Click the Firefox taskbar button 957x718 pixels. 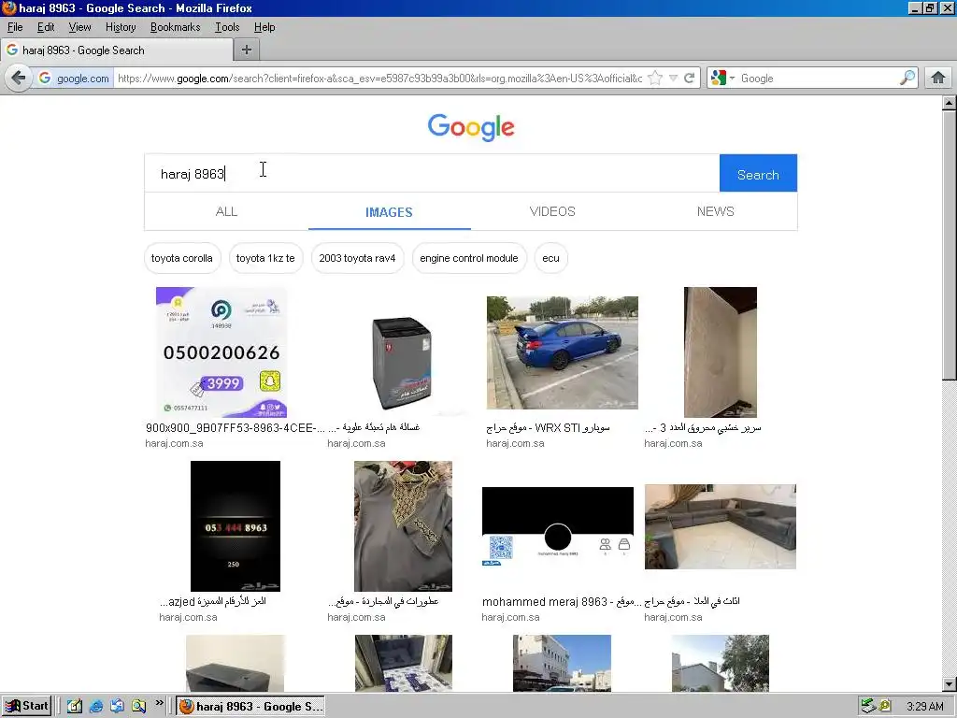click(x=250, y=707)
